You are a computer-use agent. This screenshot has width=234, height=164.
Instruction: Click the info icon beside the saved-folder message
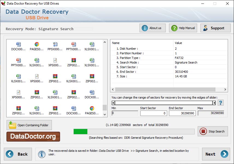pos(42,154)
